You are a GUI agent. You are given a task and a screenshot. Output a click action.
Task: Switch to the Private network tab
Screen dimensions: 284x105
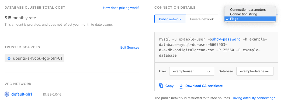click(202, 19)
